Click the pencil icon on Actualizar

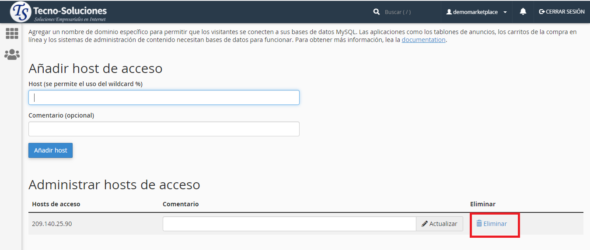tap(424, 224)
